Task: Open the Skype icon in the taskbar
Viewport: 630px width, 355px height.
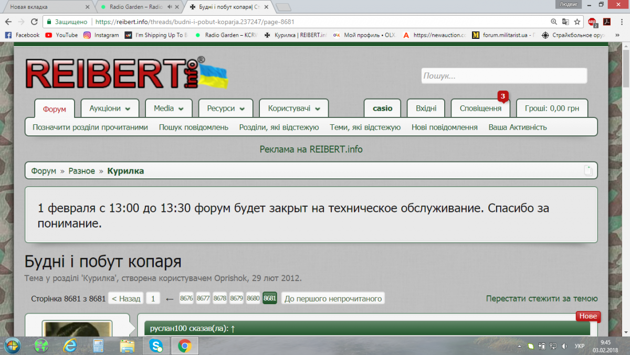Action: (155, 346)
